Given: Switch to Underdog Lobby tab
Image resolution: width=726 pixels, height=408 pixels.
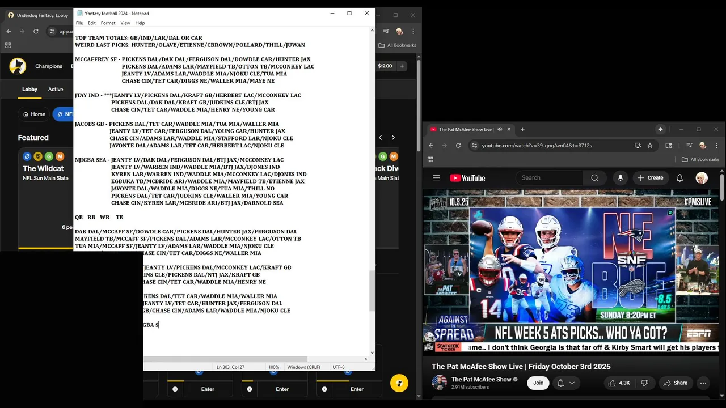Looking at the screenshot, I should tap(29, 89).
